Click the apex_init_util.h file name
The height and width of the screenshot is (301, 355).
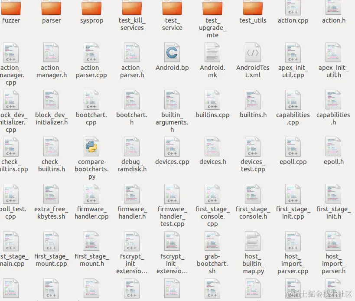(x=333, y=71)
